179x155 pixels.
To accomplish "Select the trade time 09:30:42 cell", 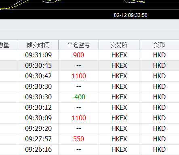I will coord(38,76).
